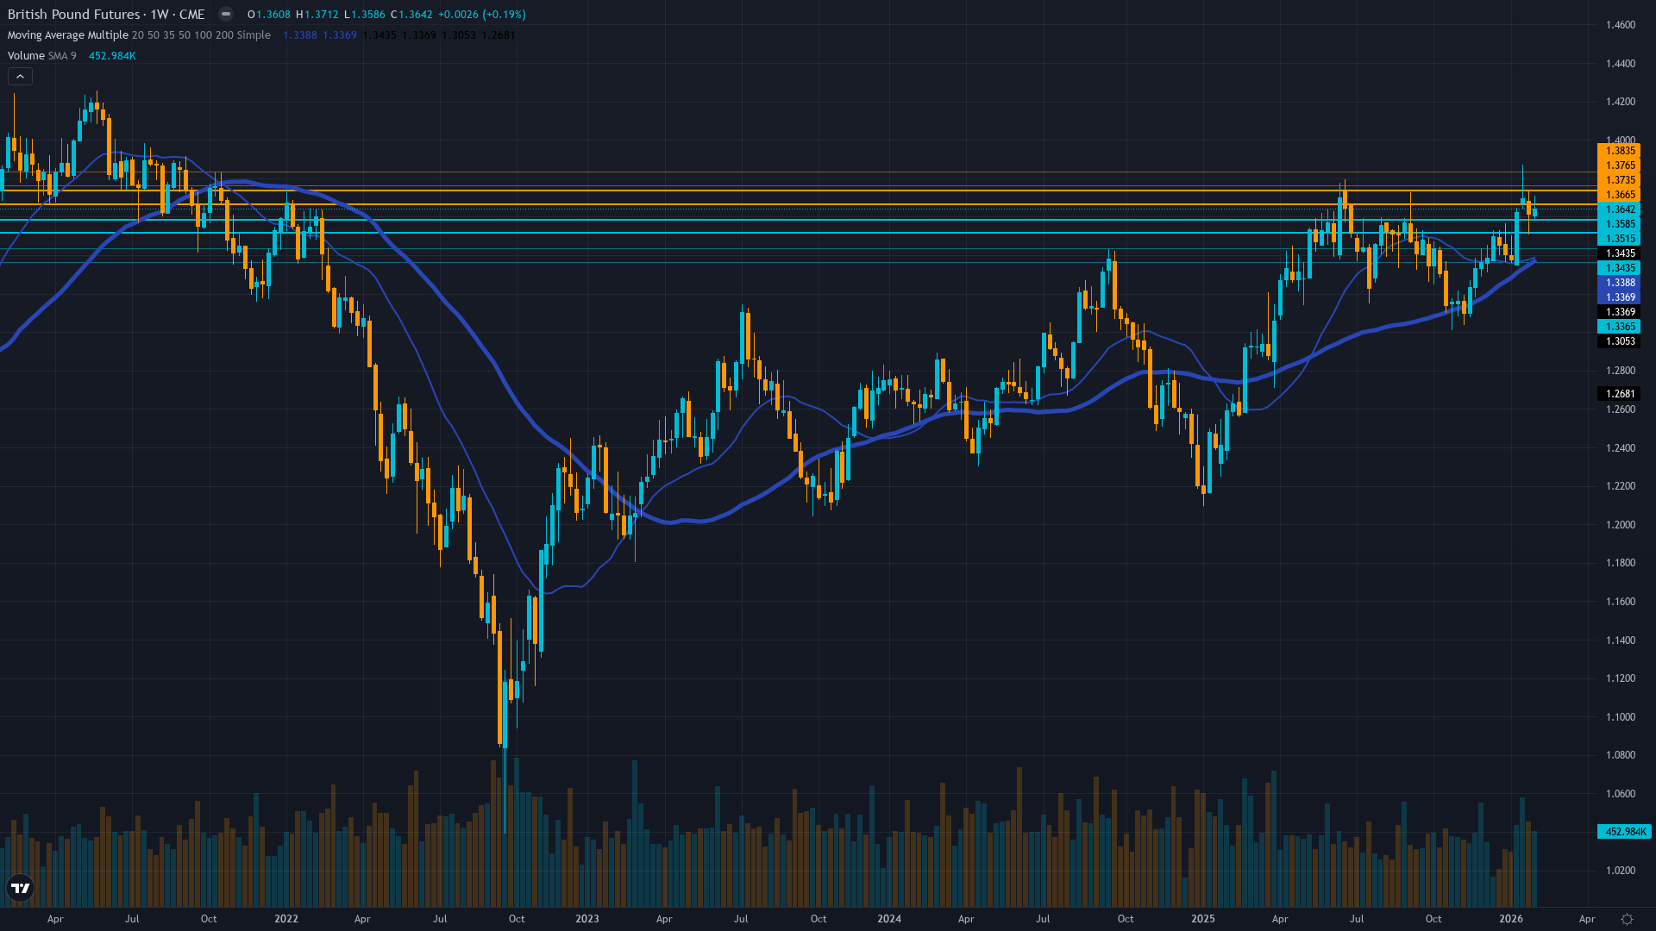Select the Moving Average Multiple indicator legend
Viewport: 1656px width, 931px height.
pyautogui.click(x=139, y=35)
